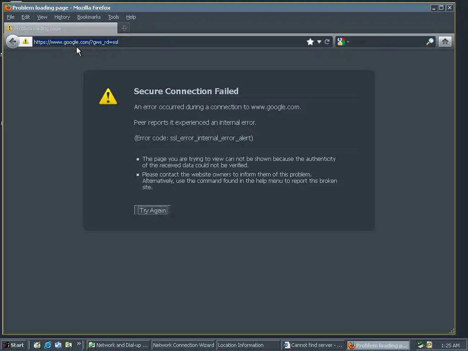This screenshot has width=468, height=351.
Task: Click the large yellow warning triangle icon
Action: [x=108, y=96]
